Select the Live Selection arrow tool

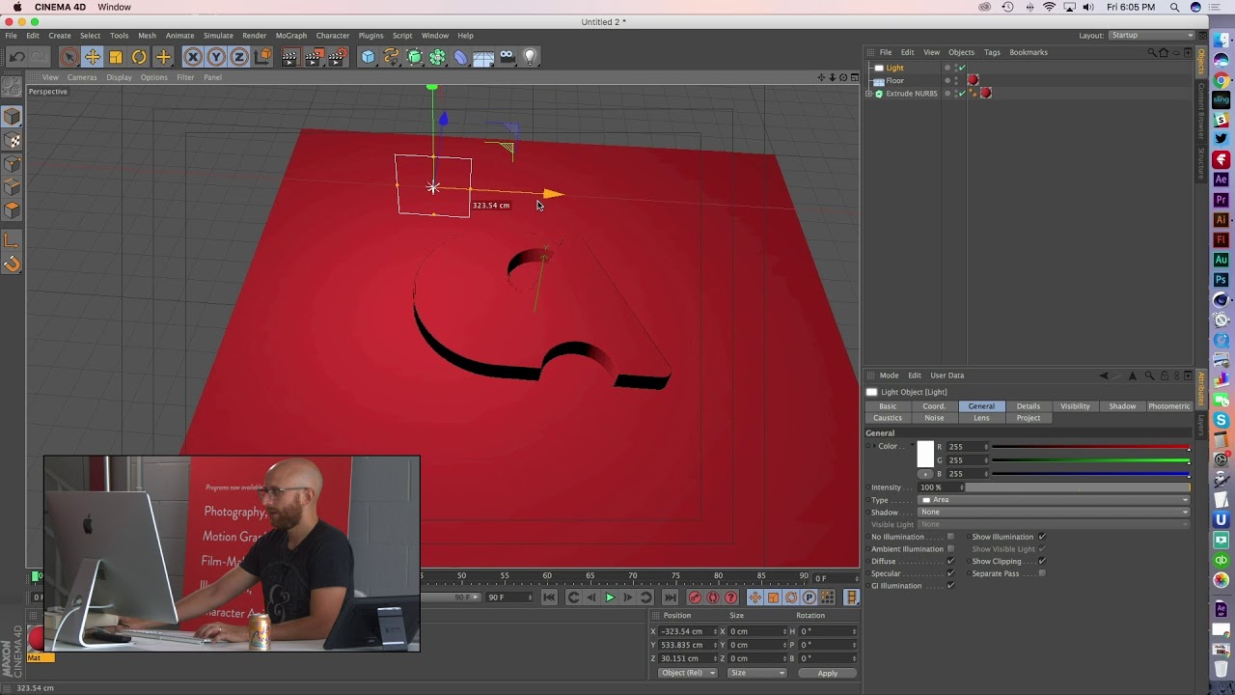(x=69, y=57)
